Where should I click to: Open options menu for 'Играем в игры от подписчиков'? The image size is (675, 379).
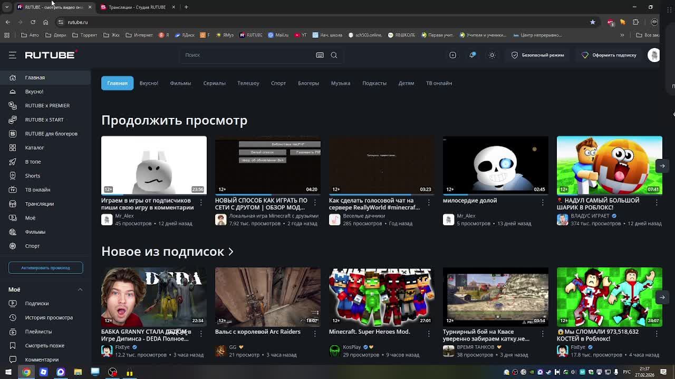point(201,202)
